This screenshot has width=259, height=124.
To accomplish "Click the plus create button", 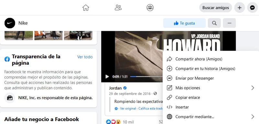I will click(240, 7).
